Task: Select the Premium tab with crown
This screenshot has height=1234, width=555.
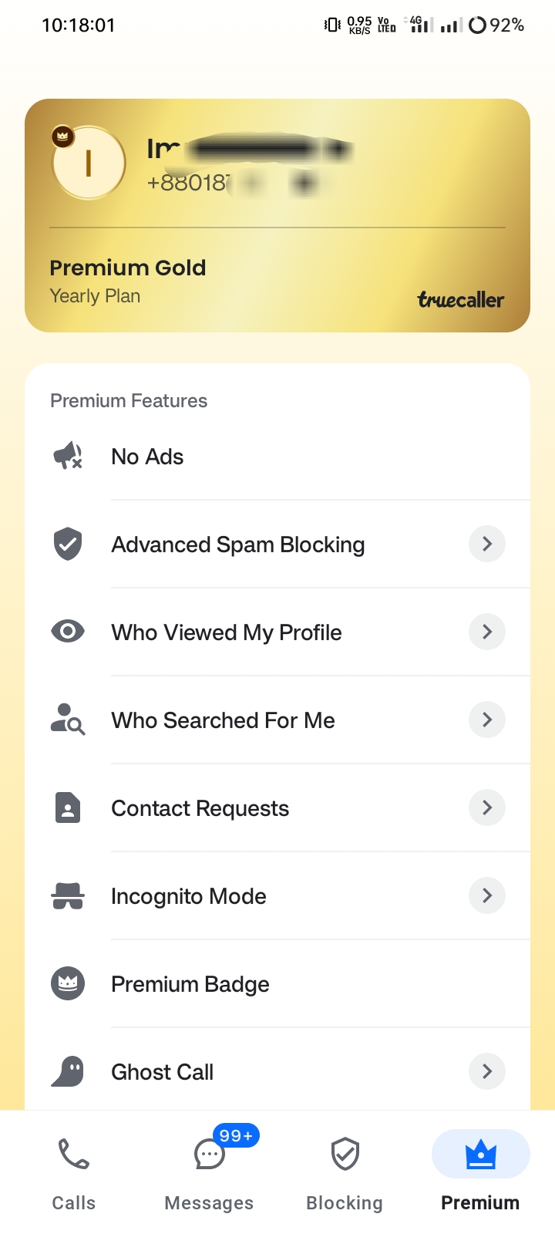Action: tap(480, 1172)
